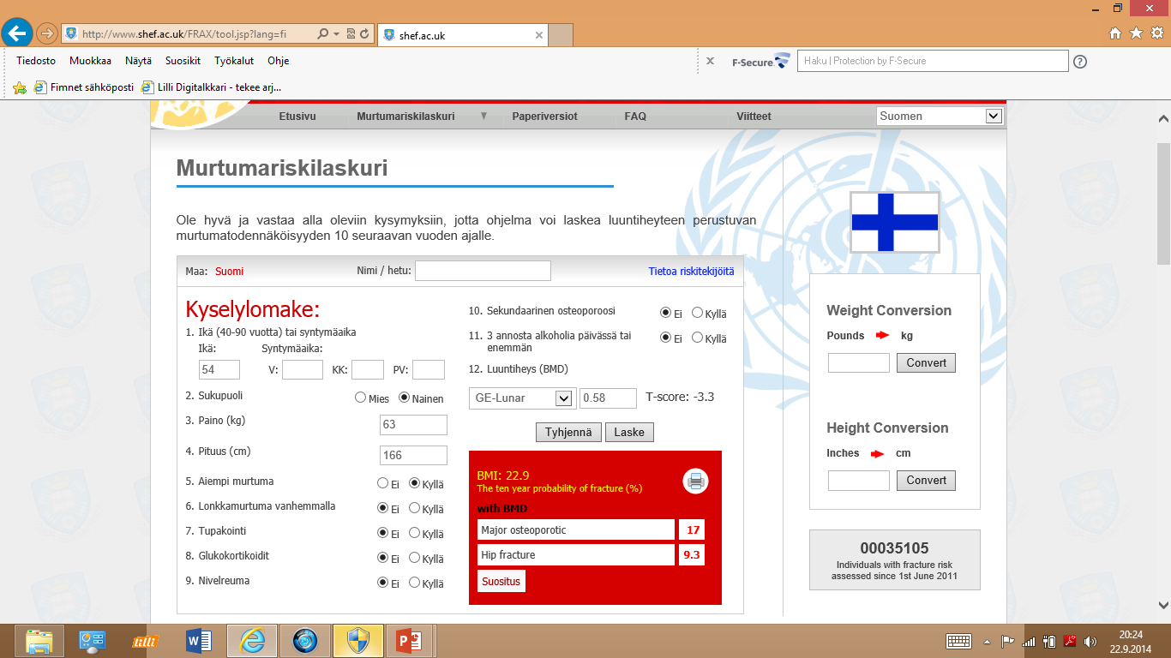Open the Suosikit menu

click(183, 61)
